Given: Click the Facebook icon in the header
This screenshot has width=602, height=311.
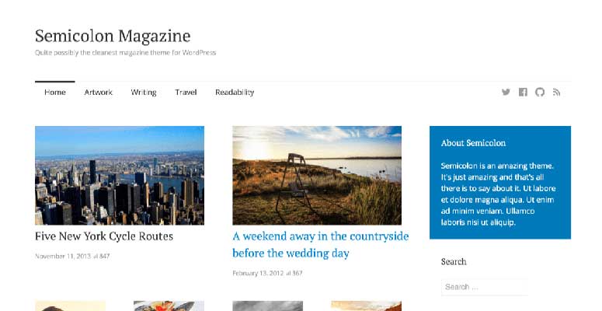Looking at the screenshot, I should (x=523, y=92).
